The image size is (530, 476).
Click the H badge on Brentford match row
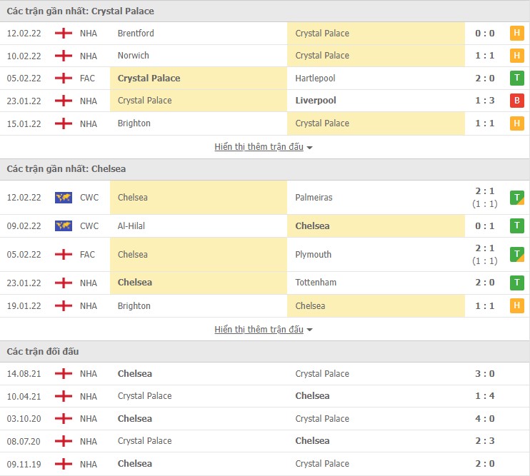coord(516,34)
